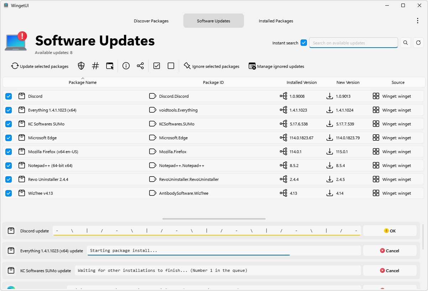The height and width of the screenshot is (291, 428).
Task: Open package details via the info icon
Action: coord(126,66)
